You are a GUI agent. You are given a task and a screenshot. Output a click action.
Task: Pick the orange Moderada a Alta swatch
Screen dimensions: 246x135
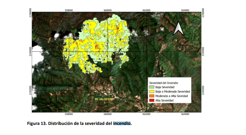[x=152, y=96]
